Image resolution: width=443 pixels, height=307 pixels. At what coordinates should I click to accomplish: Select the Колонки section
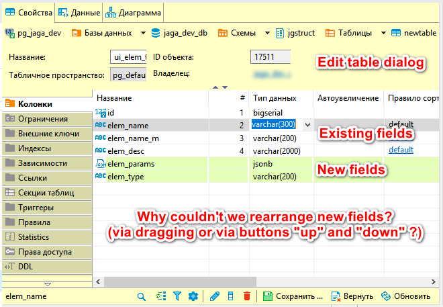47,104
